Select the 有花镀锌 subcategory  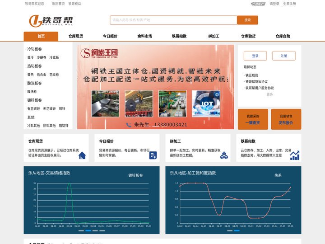click(x=33, y=109)
